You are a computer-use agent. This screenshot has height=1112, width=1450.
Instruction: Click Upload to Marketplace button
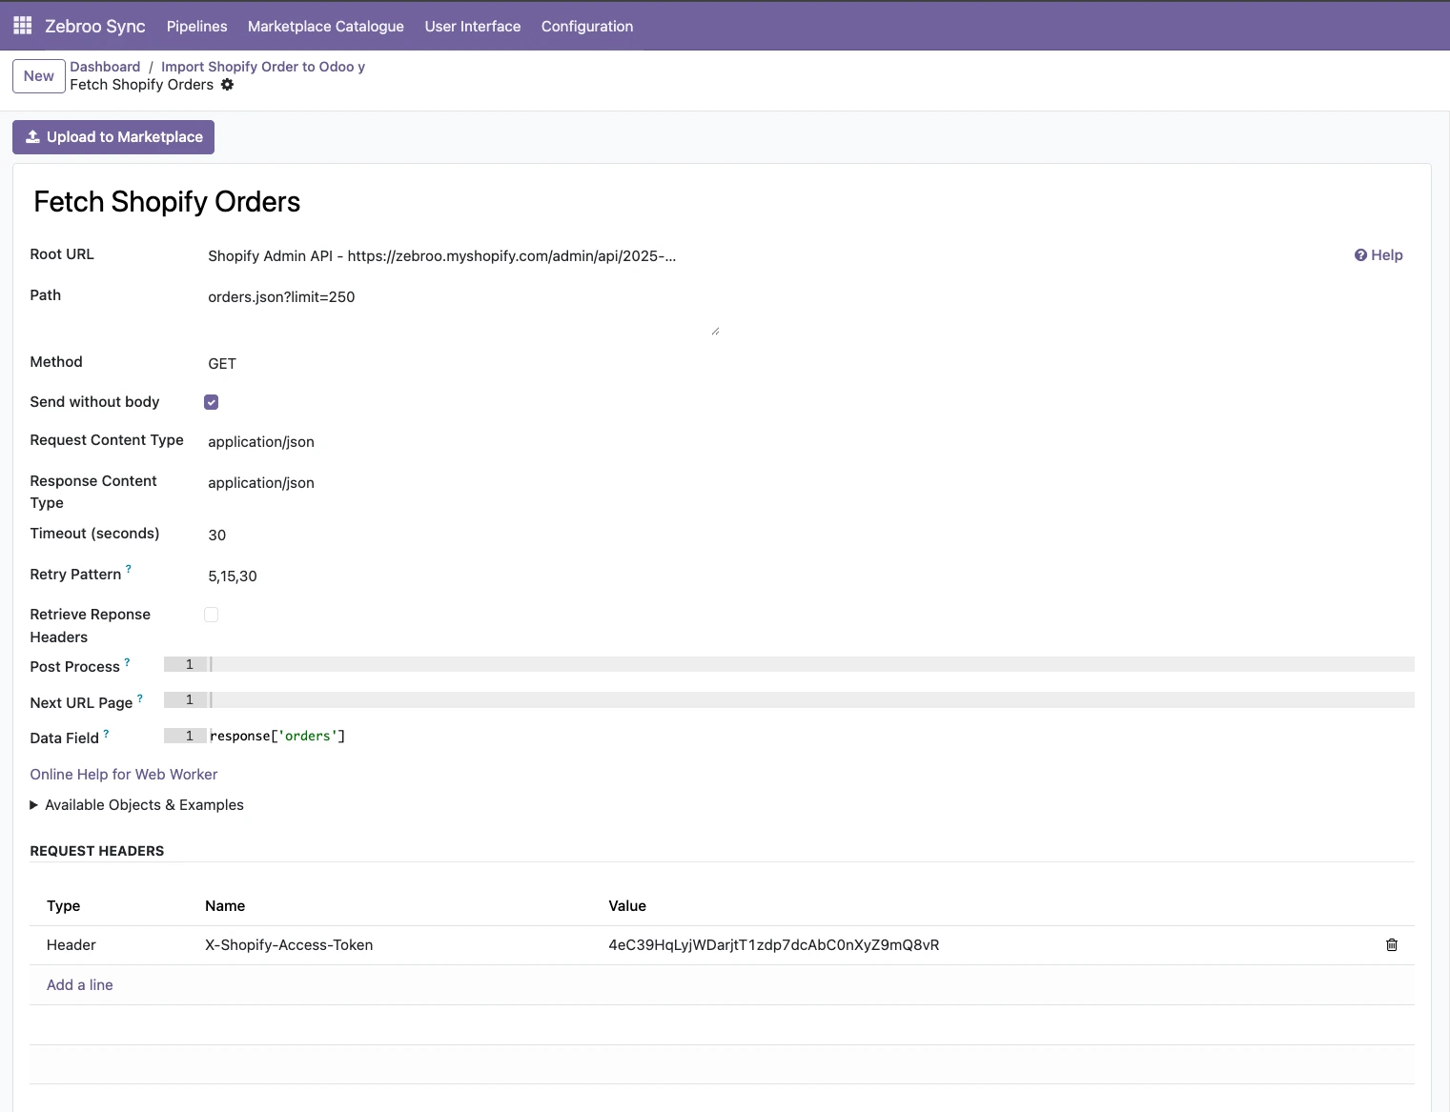point(113,137)
